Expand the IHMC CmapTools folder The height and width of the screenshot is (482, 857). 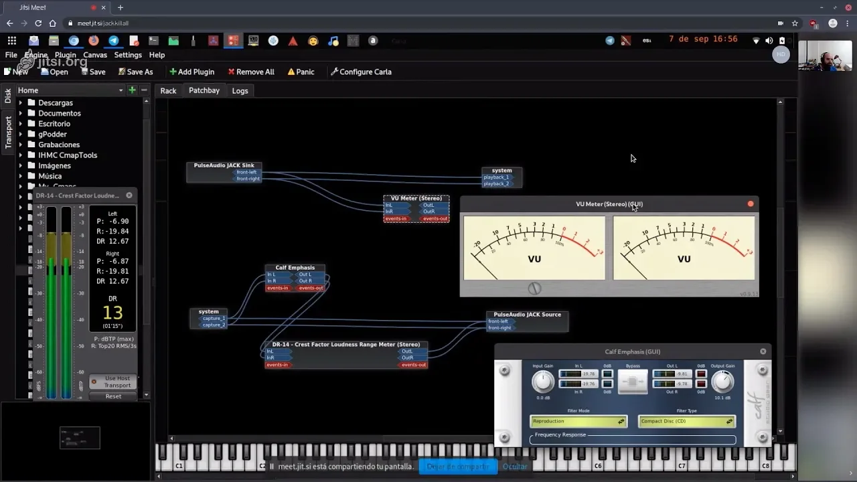[x=21, y=155]
